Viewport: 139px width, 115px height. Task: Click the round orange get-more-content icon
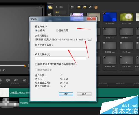coord(96,7)
